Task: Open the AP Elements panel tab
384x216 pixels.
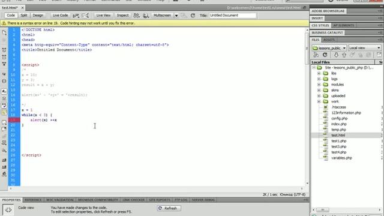Action: [344, 25]
